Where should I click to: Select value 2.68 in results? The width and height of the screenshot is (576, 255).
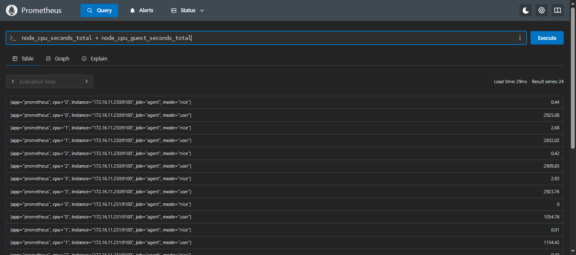pos(555,128)
